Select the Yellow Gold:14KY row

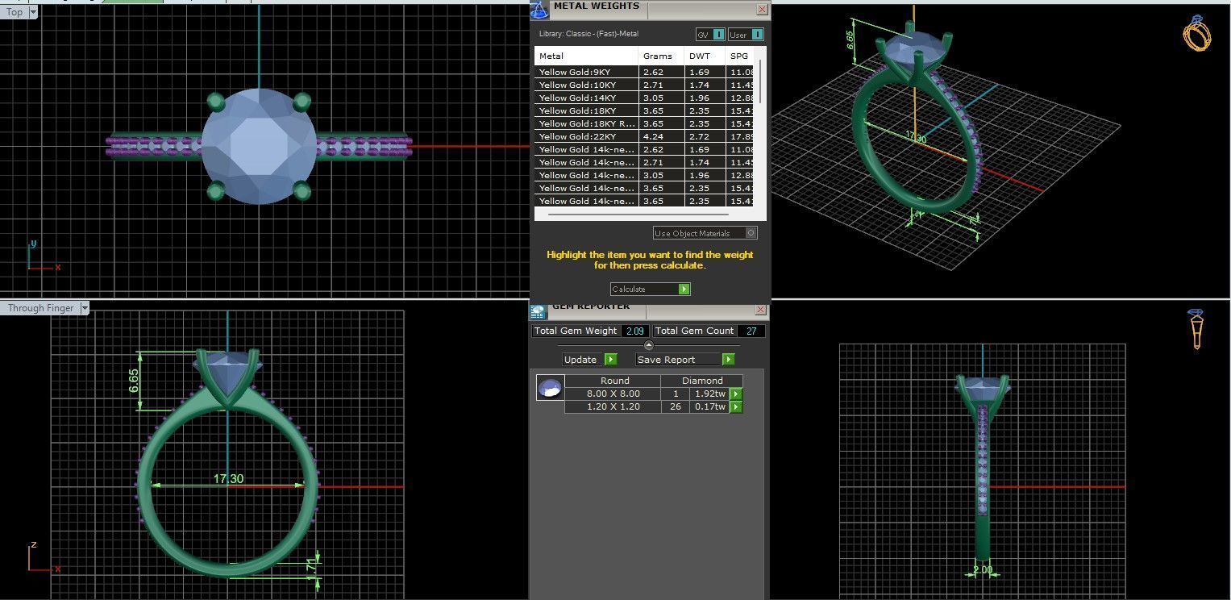[x=644, y=98]
